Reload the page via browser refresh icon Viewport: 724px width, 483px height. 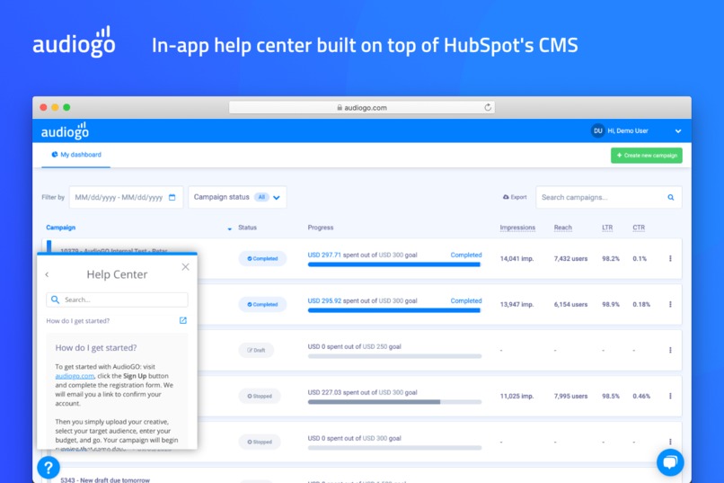[x=488, y=107]
